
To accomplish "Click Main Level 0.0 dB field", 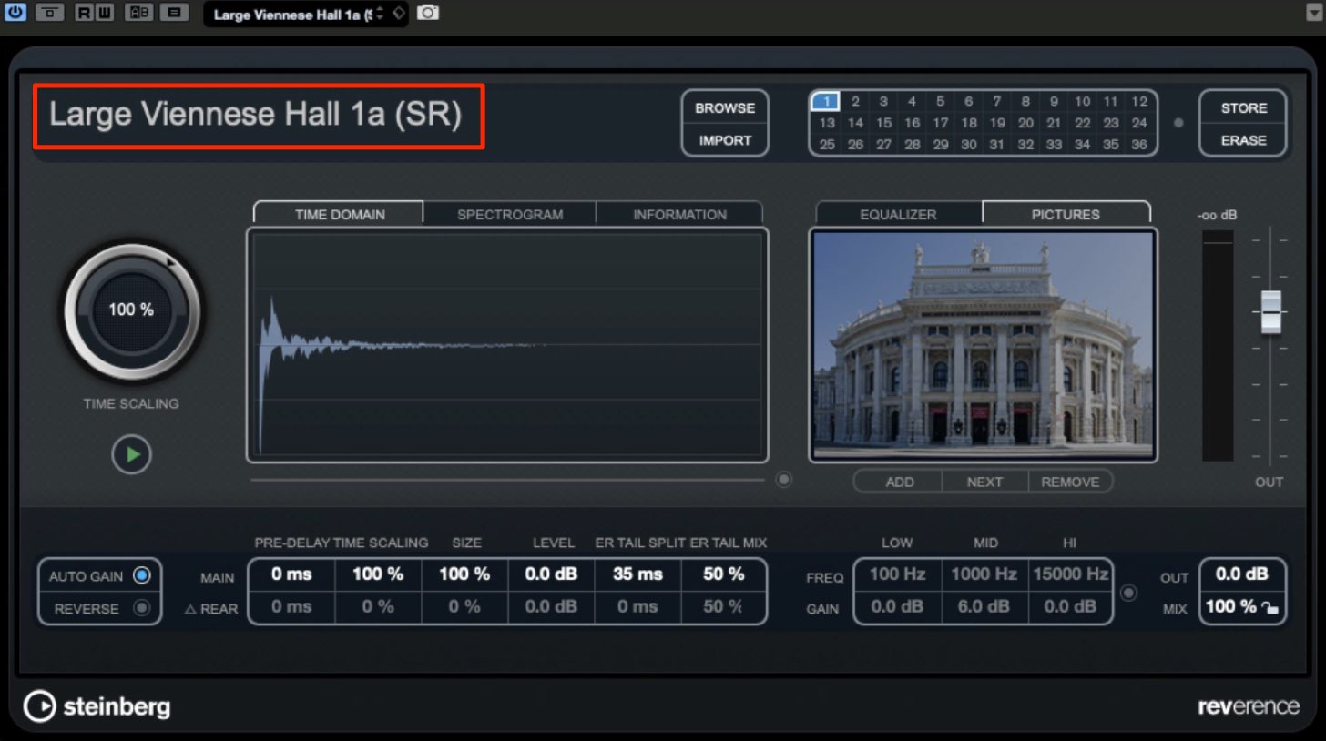I will [551, 574].
